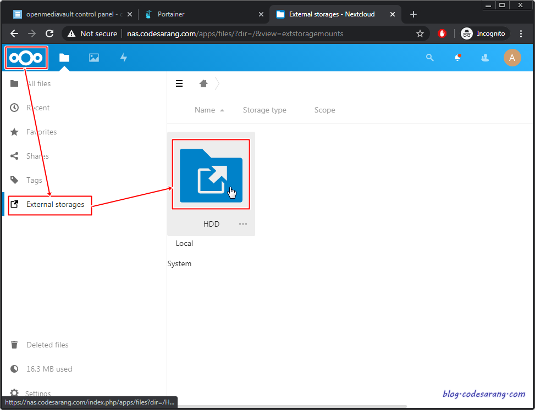Click the 16.3 MB used quota entry
The width and height of the screenshot is (535, 410).
pyautogui.click(x=84, y=369)
